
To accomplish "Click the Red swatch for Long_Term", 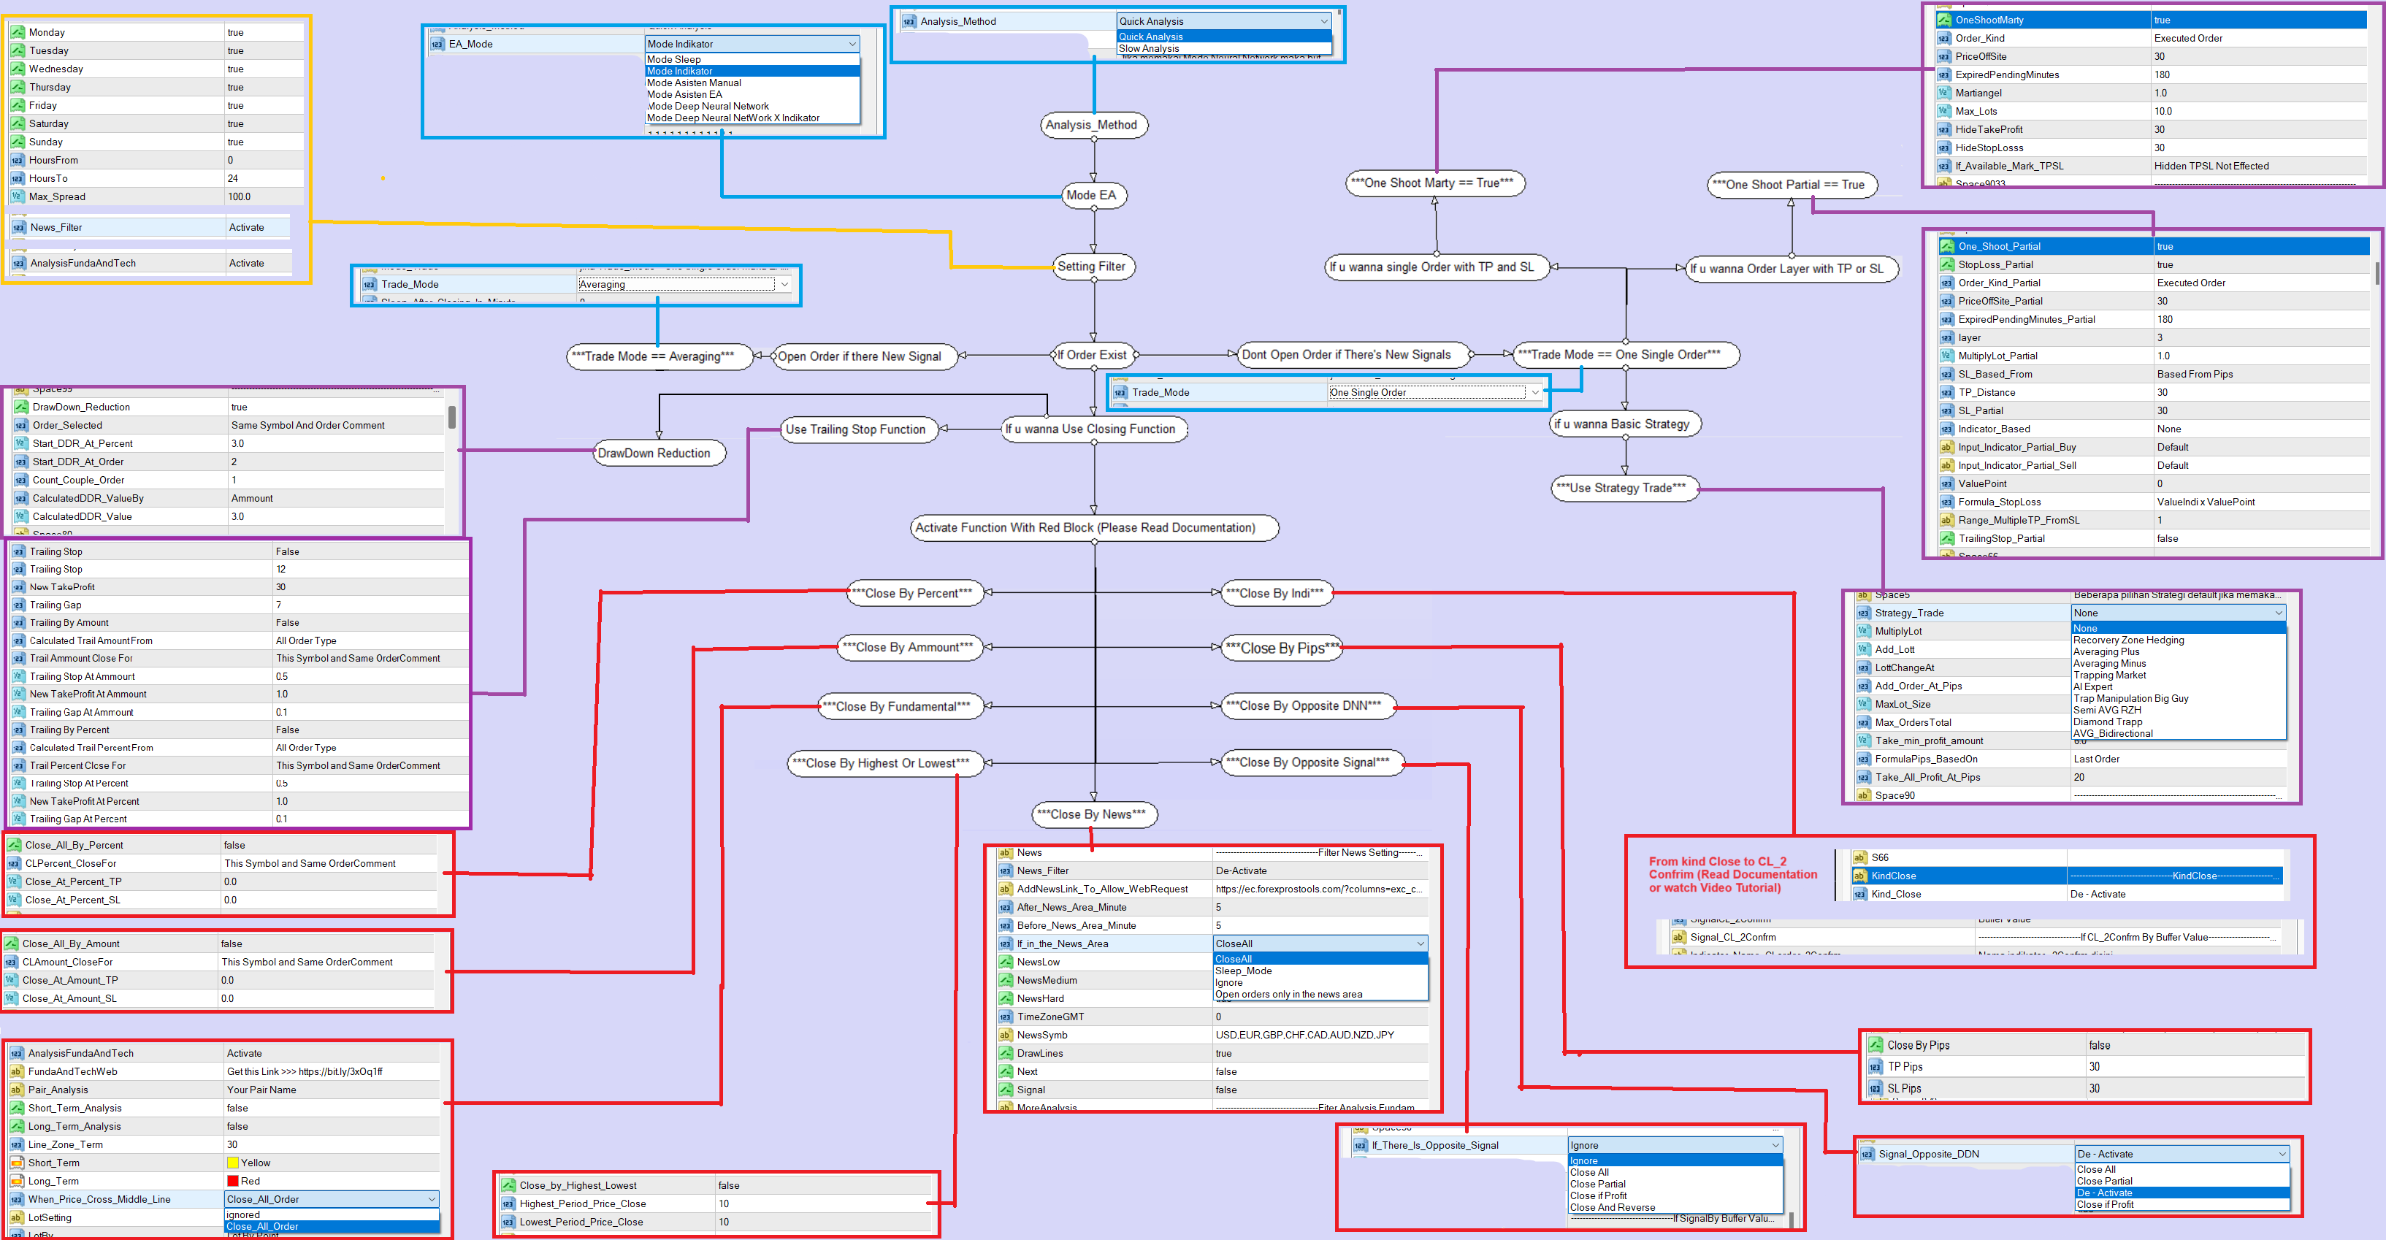I will tap(232, 1182).
